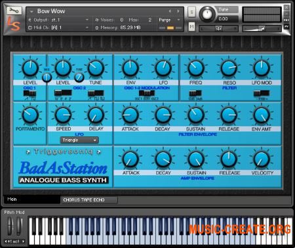This screenshot has width=295, height=248.
Task: Open the Midi Ch dropdown
Action: 58,28
